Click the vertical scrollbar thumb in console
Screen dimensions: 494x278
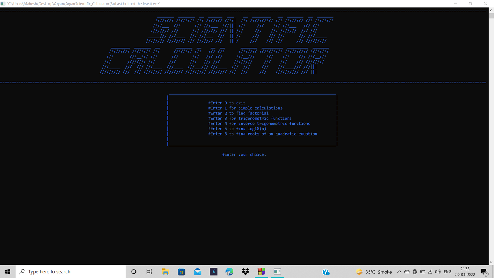coord(491,16)
